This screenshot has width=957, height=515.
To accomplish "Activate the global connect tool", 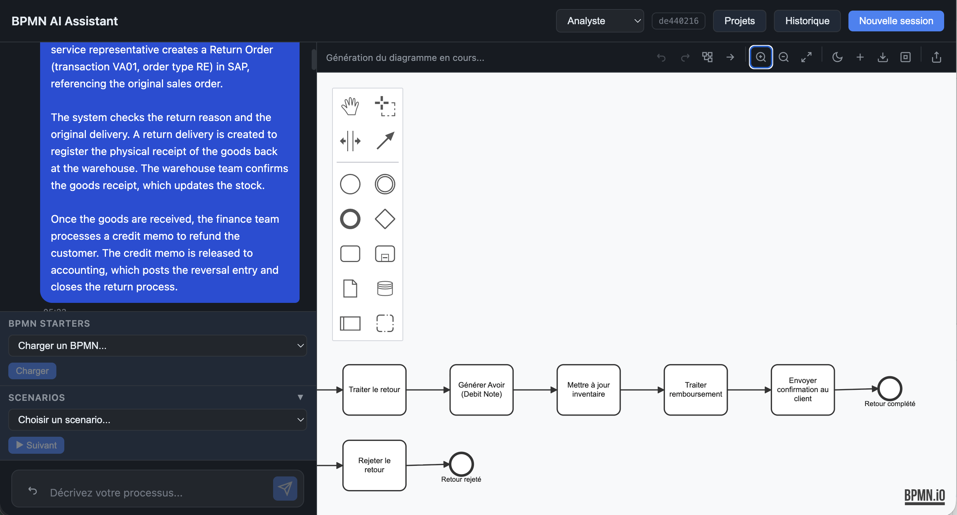I will pyautogui.click(x=385, y=141).
